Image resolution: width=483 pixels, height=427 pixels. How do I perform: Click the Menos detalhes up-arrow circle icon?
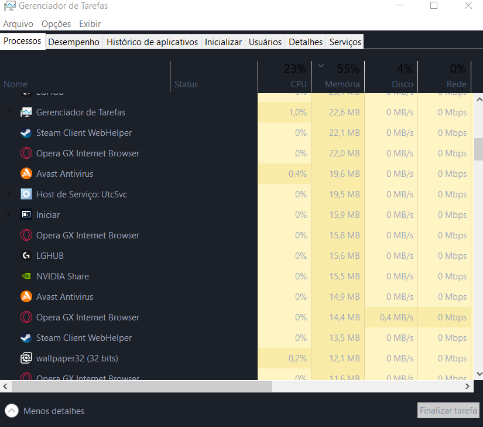[12, 411]
